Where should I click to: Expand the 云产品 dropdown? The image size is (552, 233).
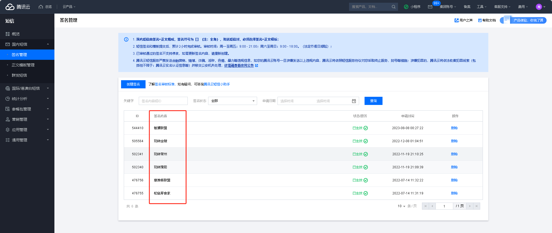click(x=69, y=7)
